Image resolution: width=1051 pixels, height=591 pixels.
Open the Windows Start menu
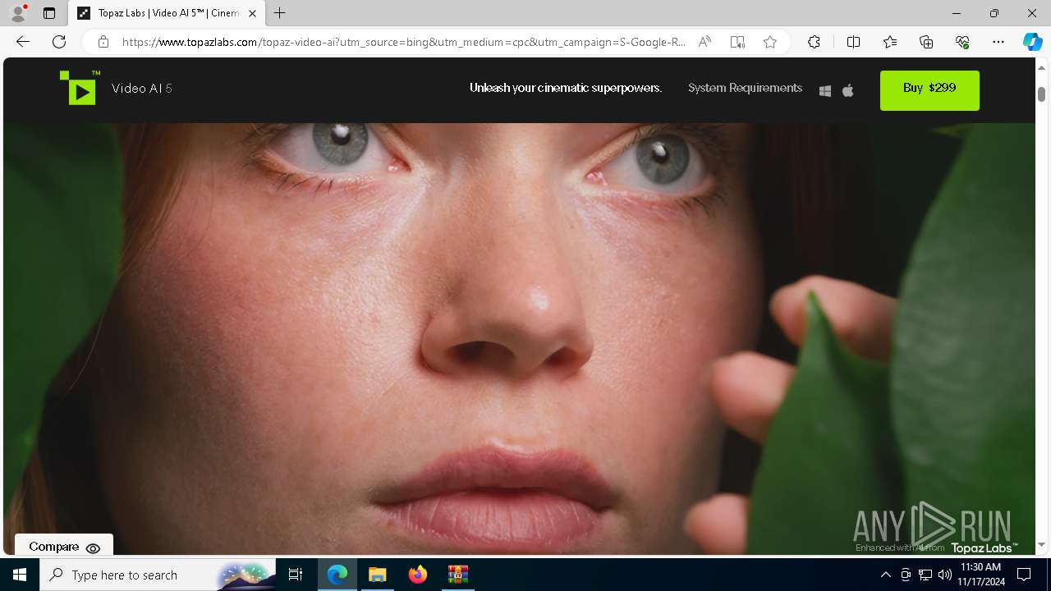[x=20, y=575]
